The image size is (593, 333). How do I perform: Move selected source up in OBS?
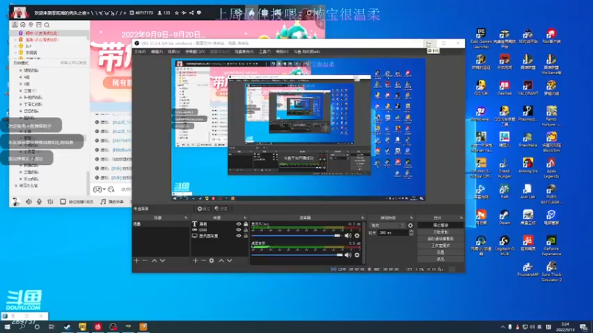click(x=221, y=260)
